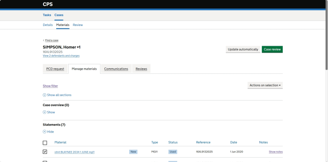Screen dimensions: 328x162
Task: Show the Case overview section
Action: (x=49, y=112)
